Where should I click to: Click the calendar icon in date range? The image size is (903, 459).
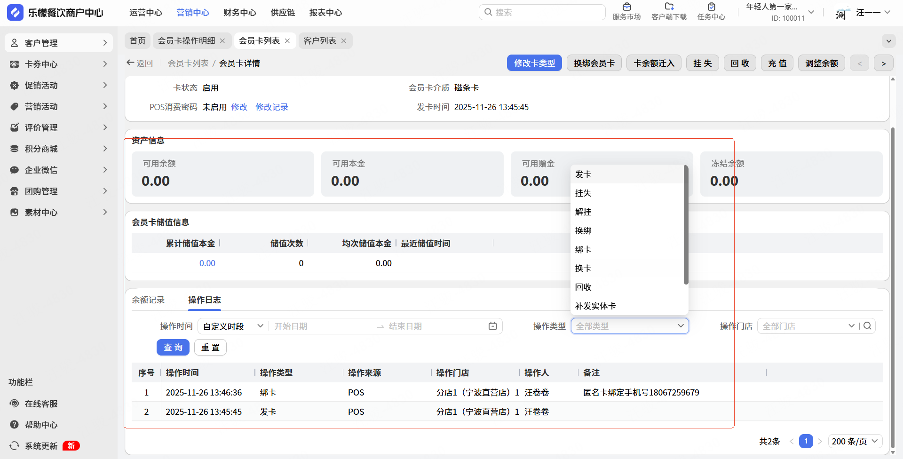point(492,326)
